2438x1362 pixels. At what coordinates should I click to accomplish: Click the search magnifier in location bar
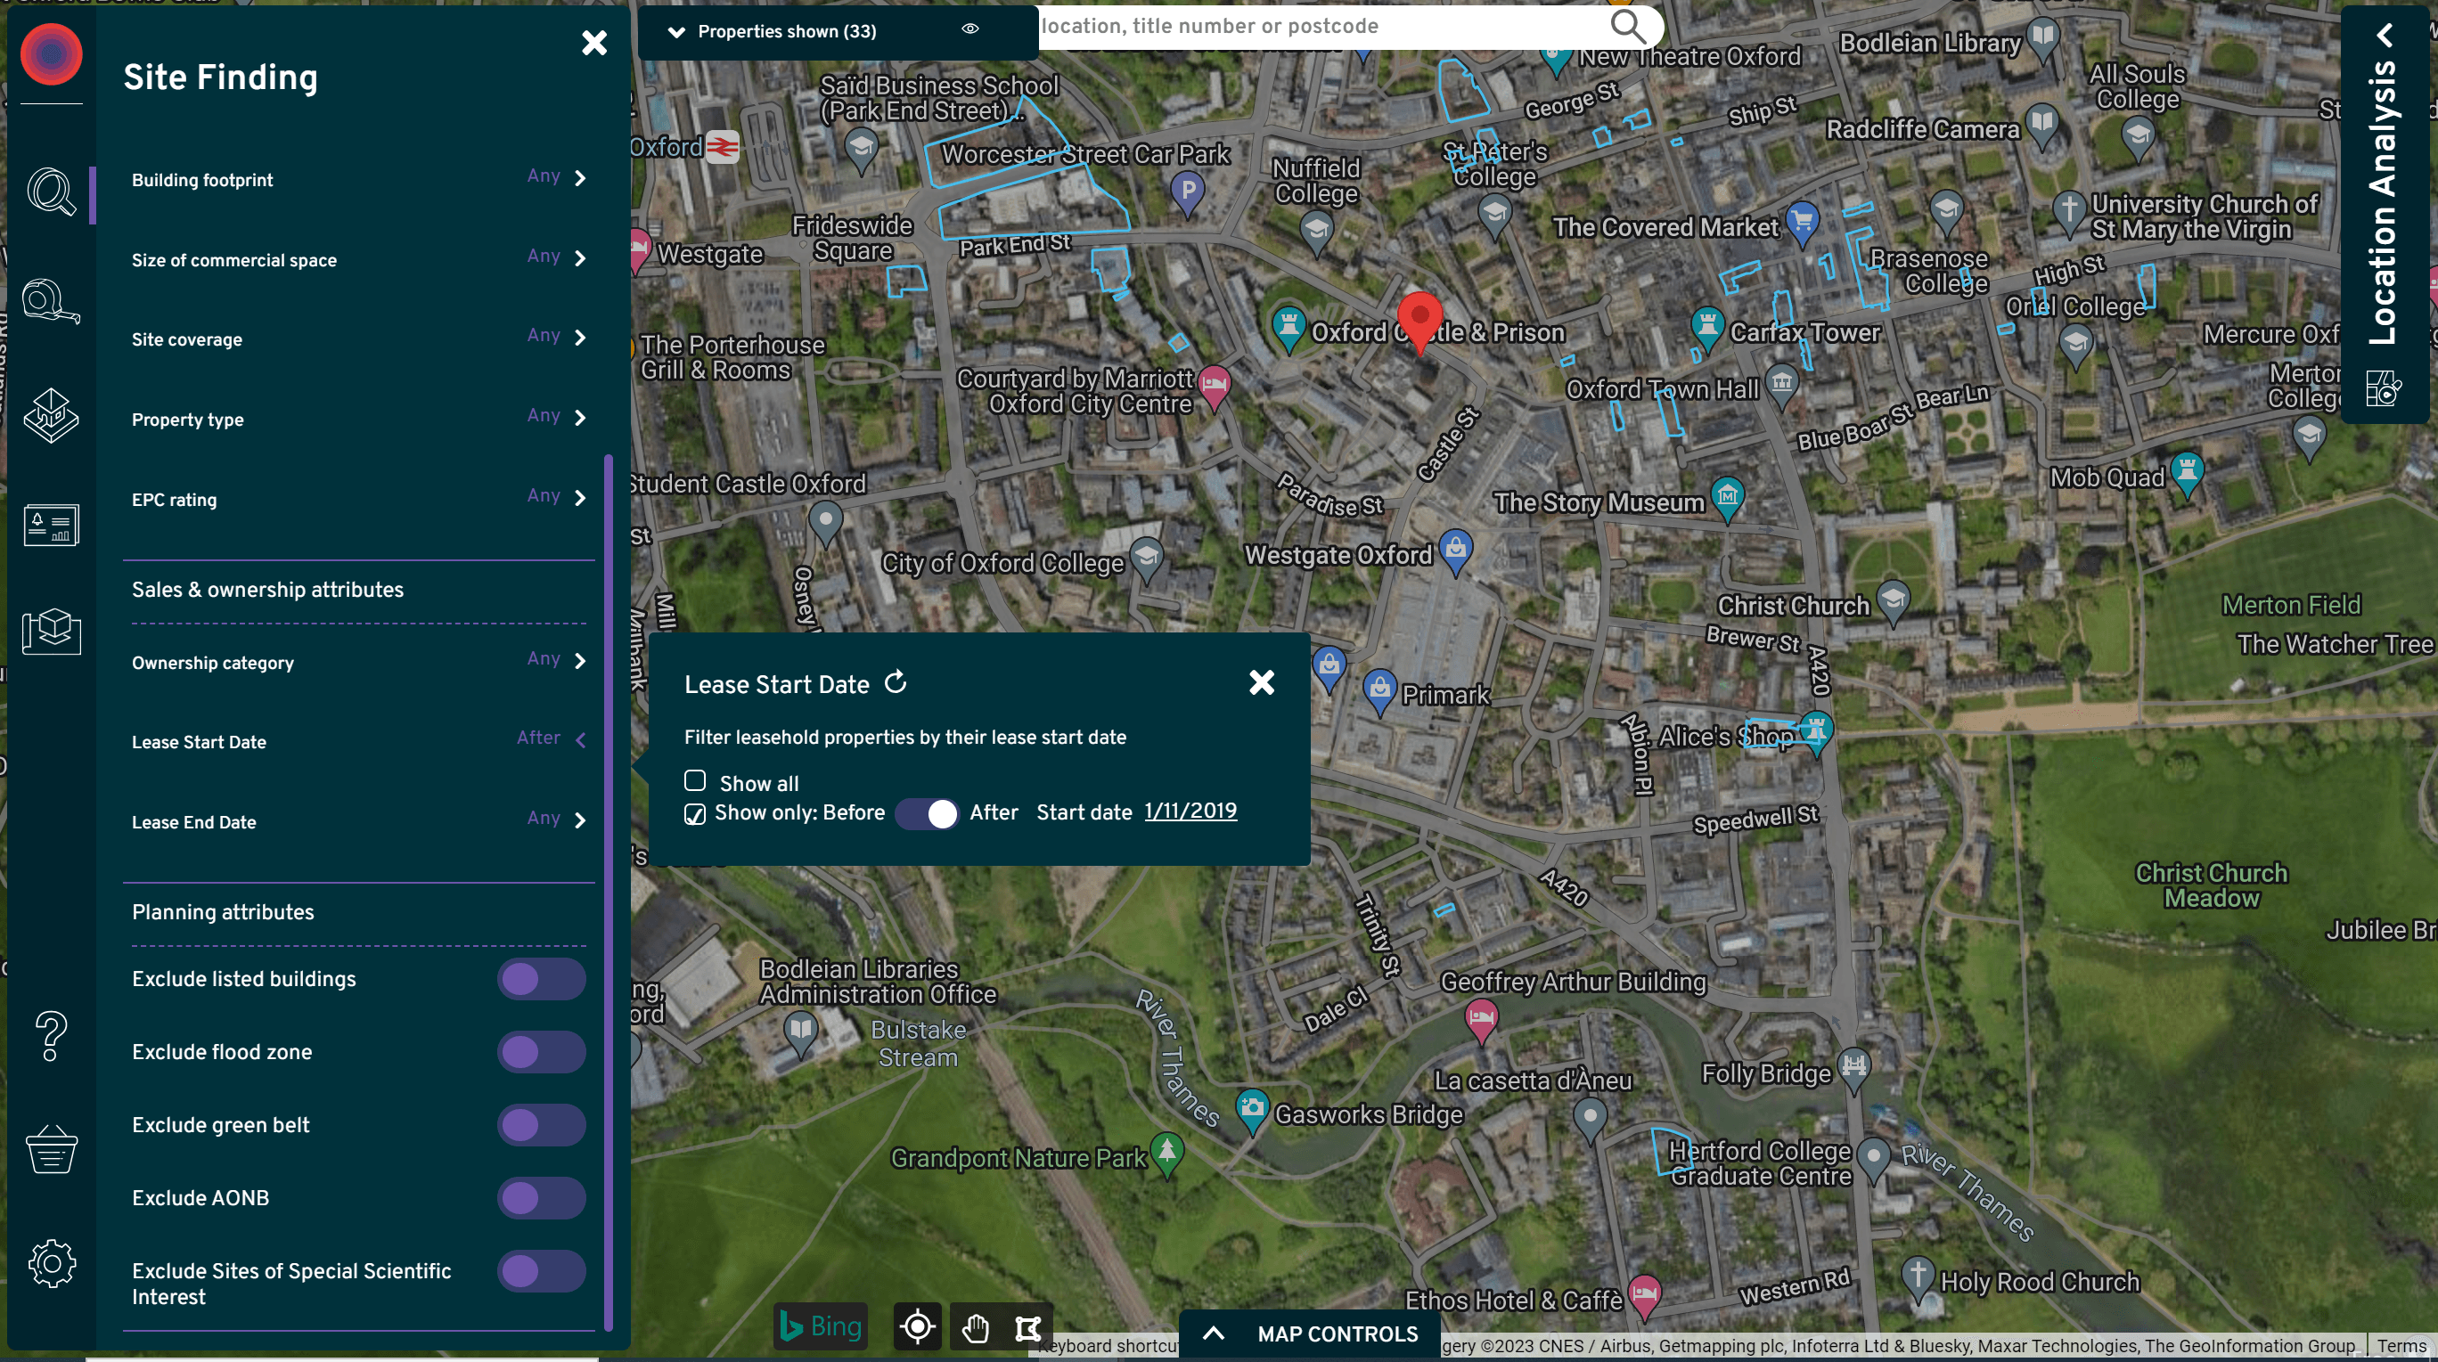click(1628, 27)
